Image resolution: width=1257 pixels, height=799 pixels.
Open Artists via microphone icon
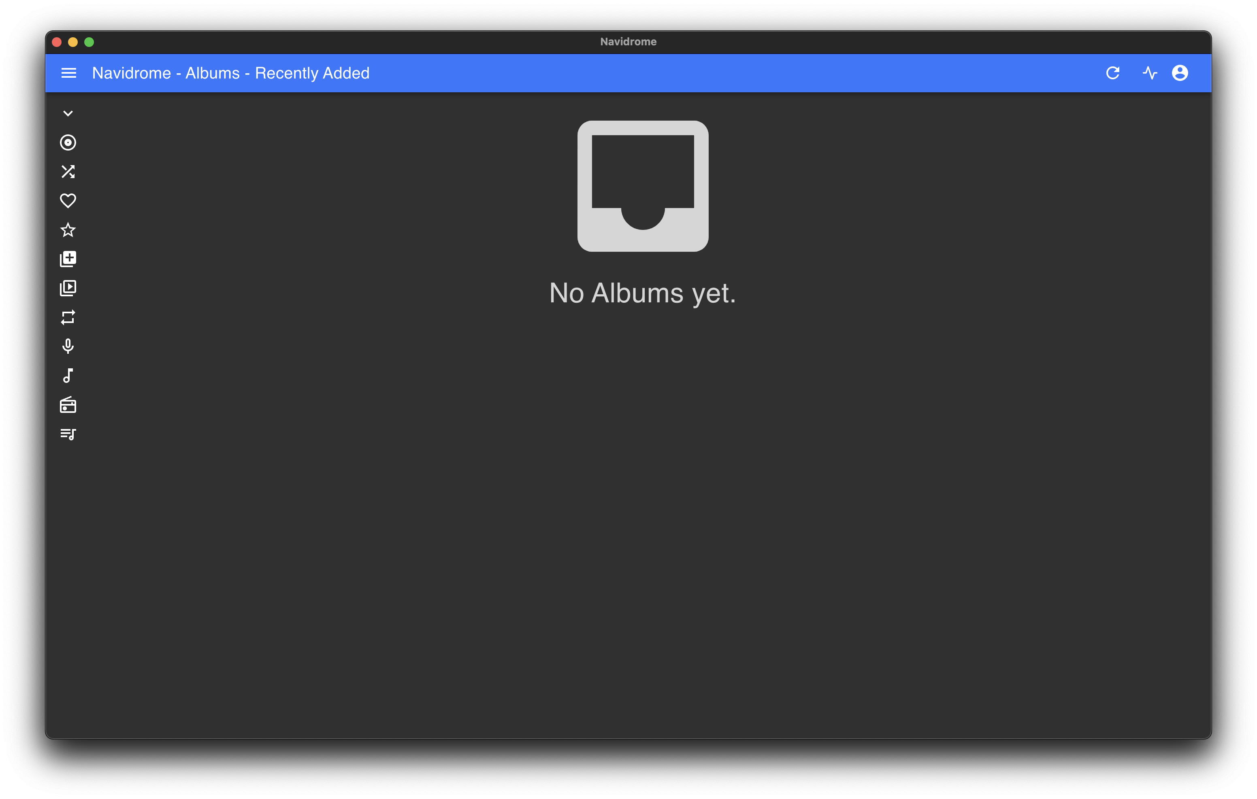pos(68,346)
